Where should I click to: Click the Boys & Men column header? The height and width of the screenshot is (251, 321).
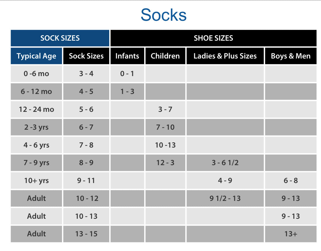coord(290,56)
